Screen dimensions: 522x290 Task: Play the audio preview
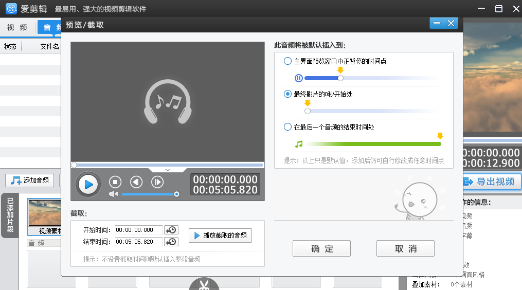click(88, 184)
